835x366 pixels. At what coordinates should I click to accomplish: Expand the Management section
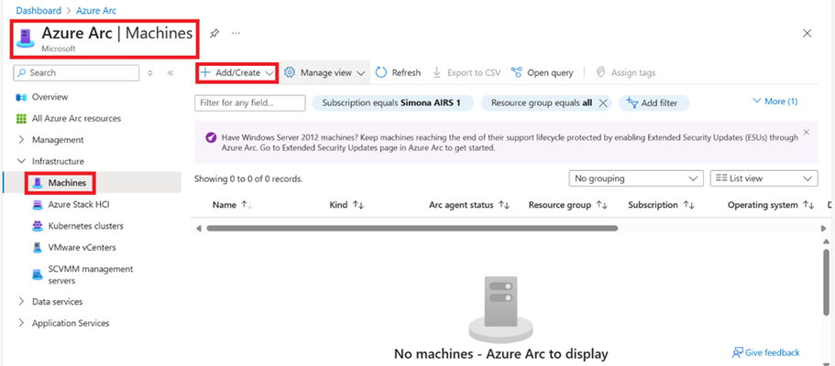click(58, 139)
